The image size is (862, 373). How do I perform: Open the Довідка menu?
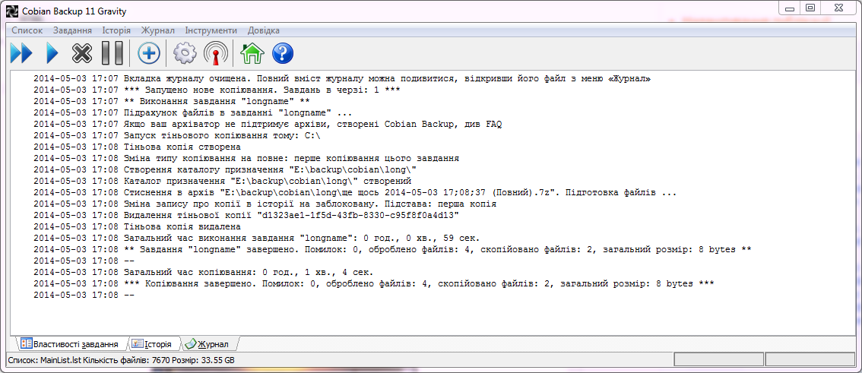coord(263,30)
